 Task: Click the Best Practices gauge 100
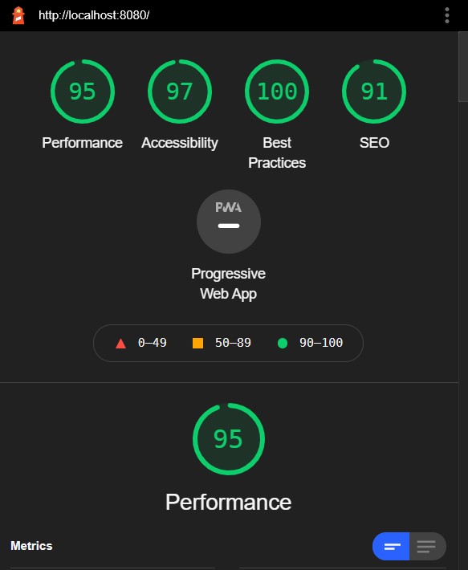click(x=277, y=92)
